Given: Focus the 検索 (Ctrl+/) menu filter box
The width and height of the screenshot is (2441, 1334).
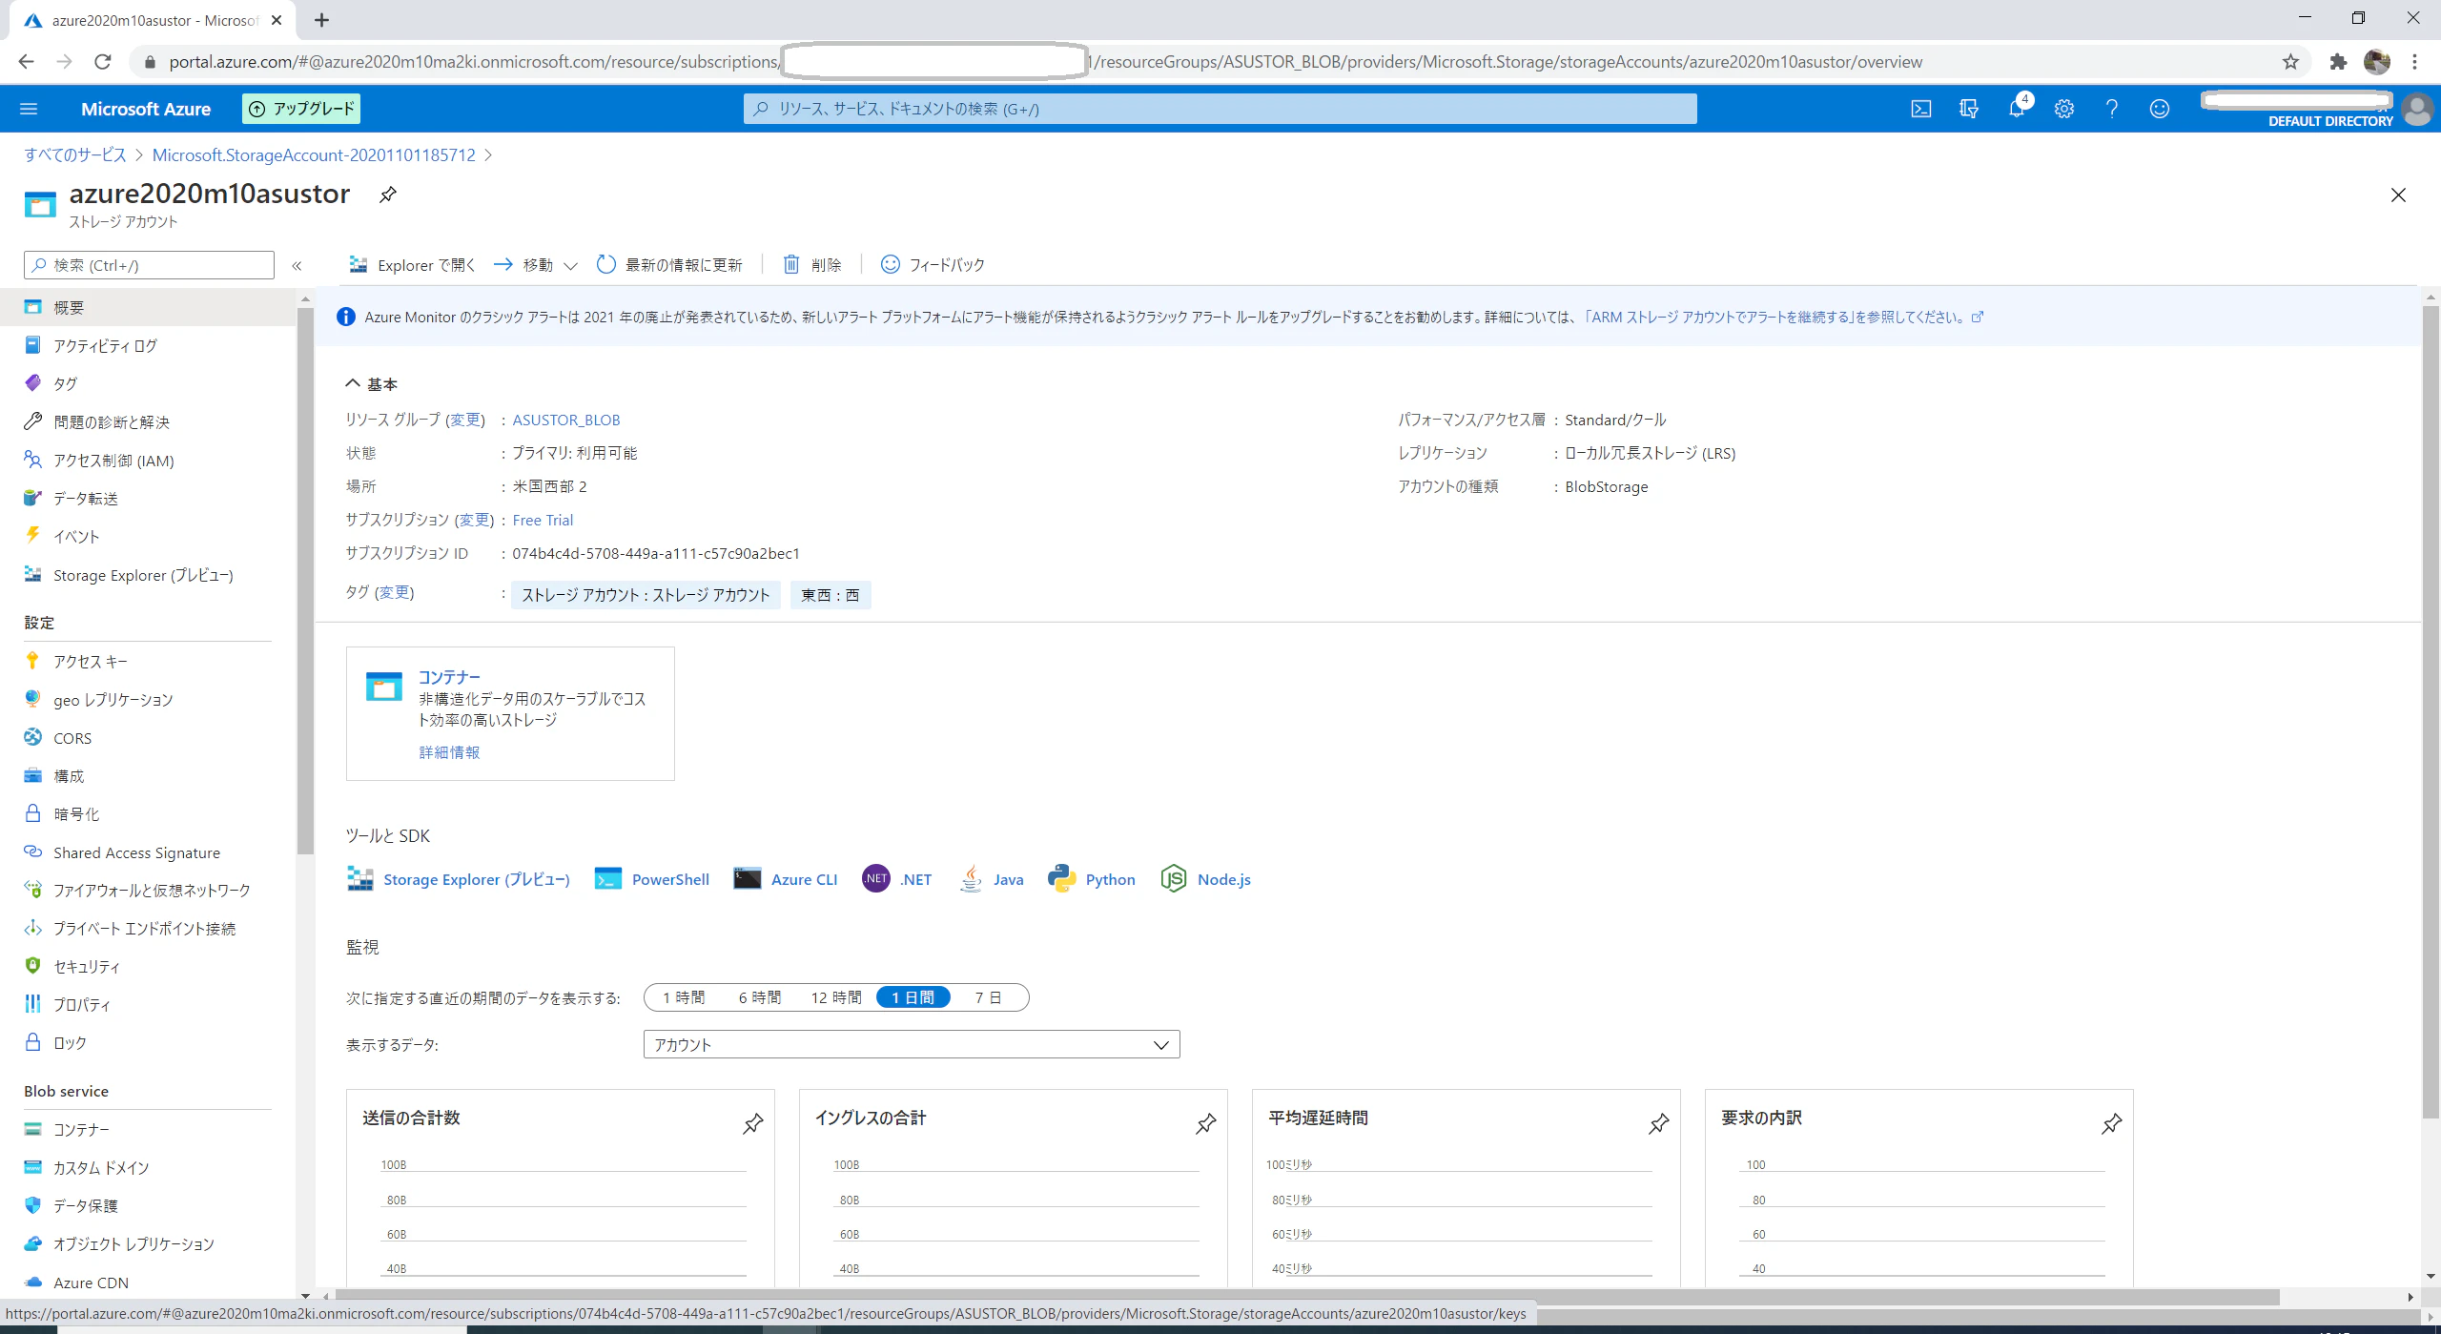Looking at the screenshot, I should (x=149, y=265).
